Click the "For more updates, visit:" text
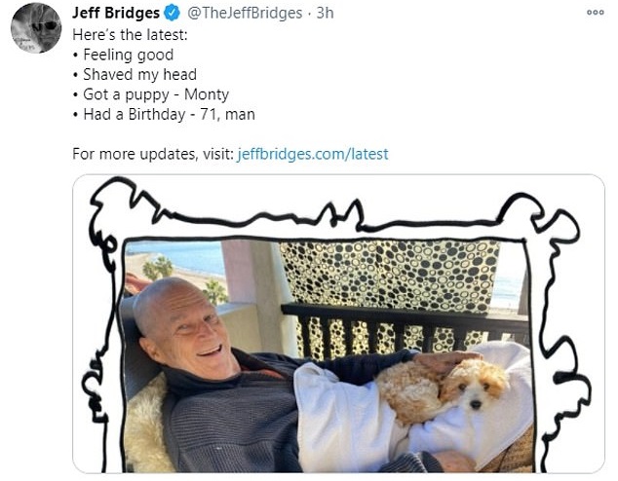618x481 pixels. tap(153, 154)
